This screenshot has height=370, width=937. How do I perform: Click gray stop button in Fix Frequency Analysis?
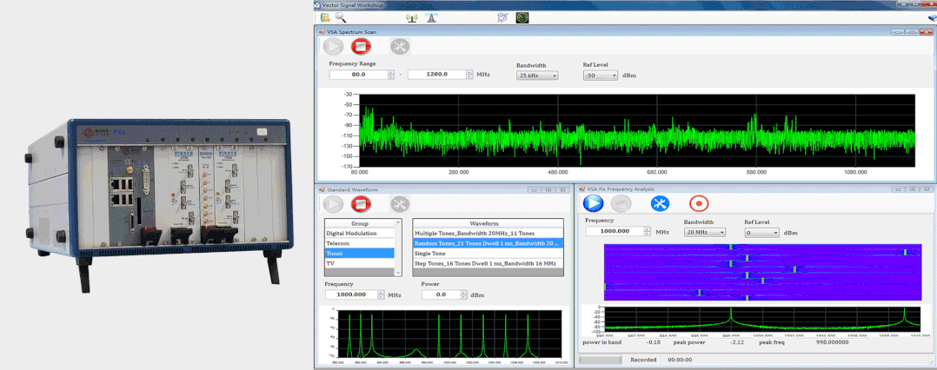click(x=621, y=203)
